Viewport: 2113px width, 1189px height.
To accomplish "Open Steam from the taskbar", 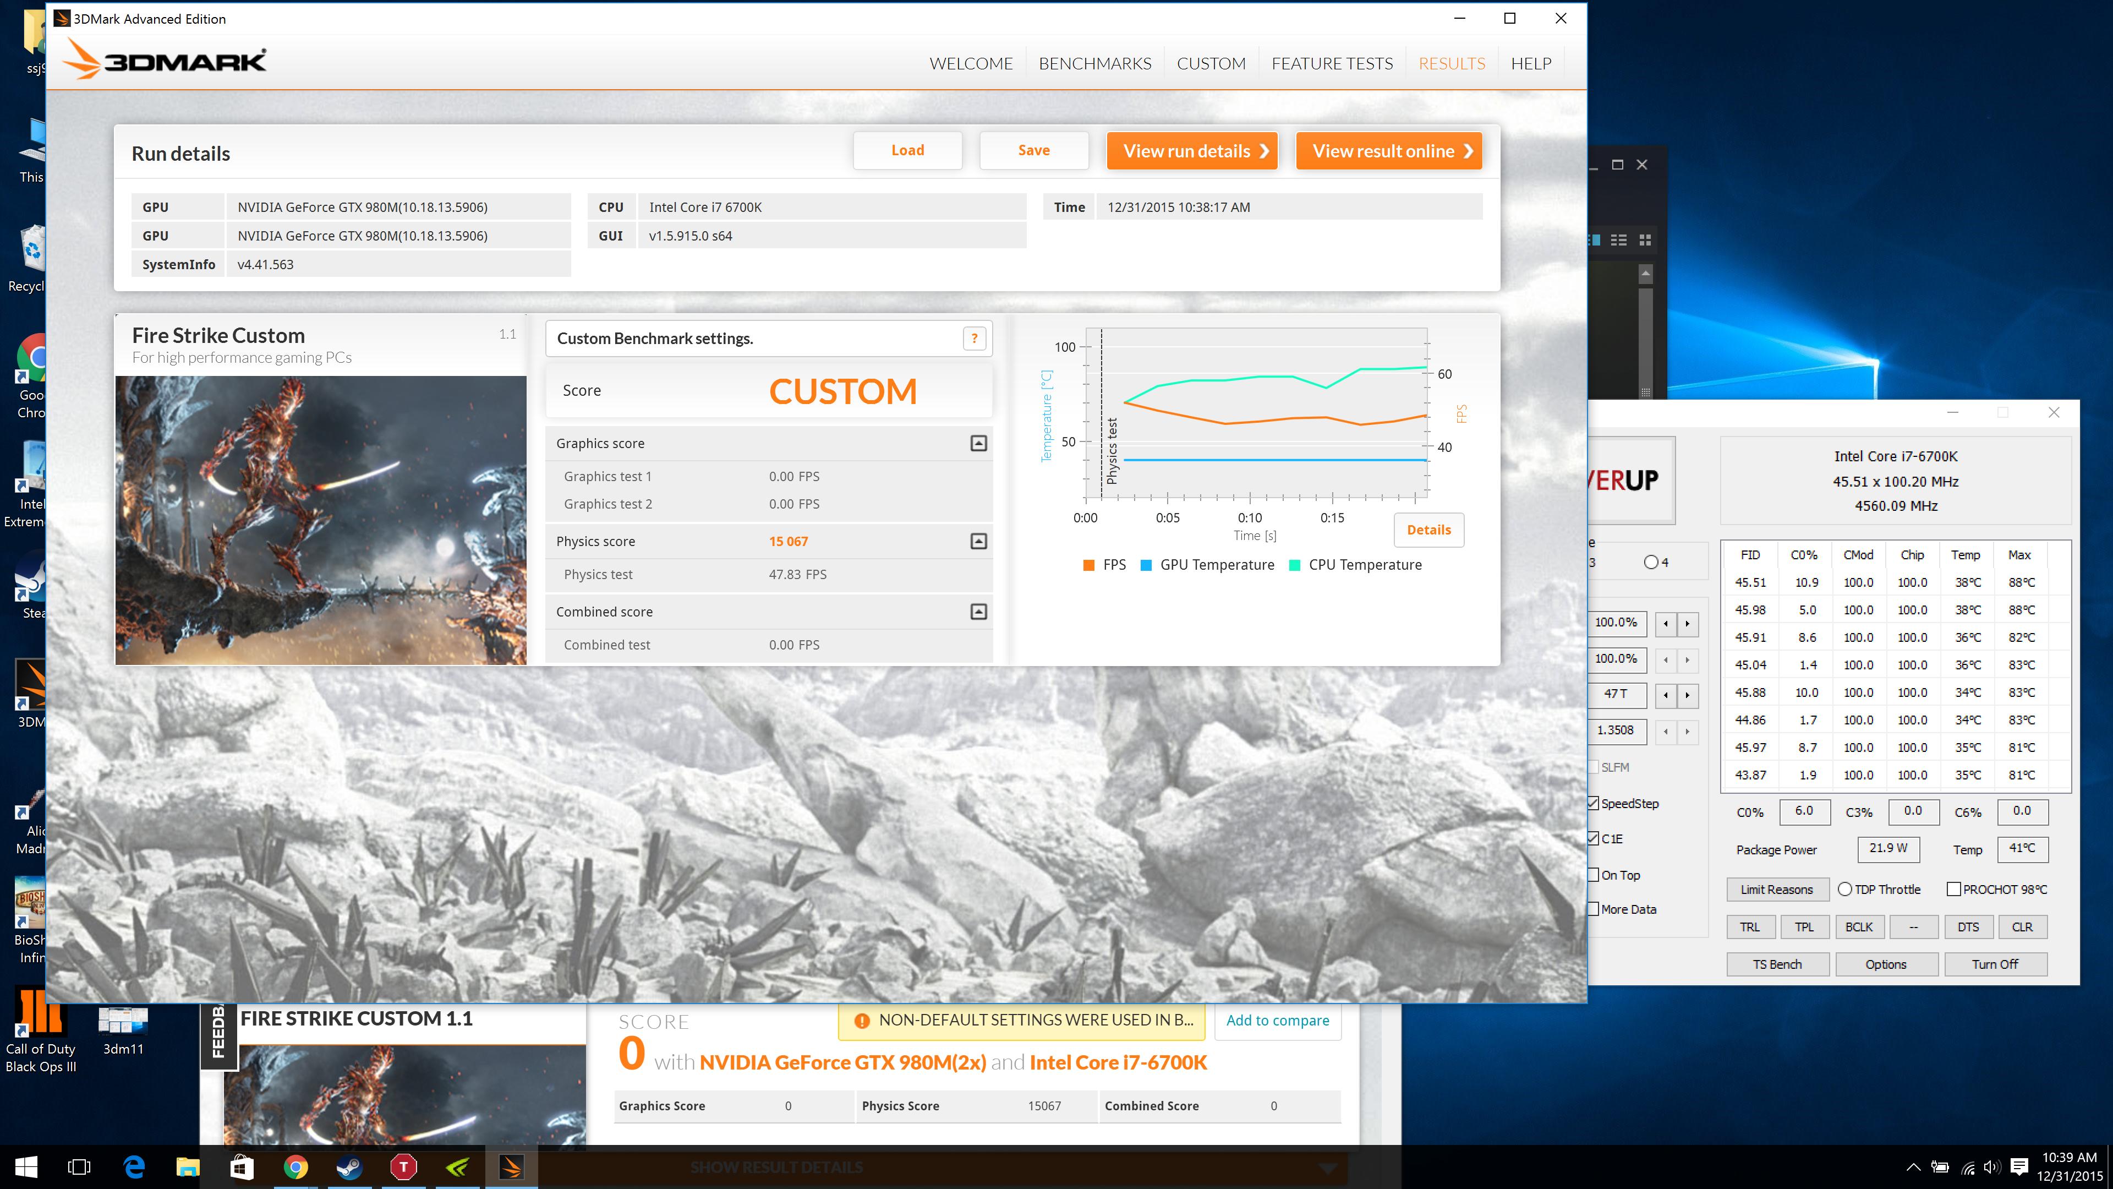I will (349, 1167).
